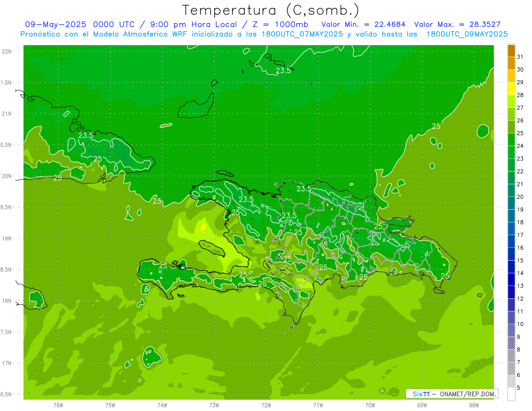This screenshot has width=532, height=411.
Task: Click the blue color bar segment between 15 and 16
Action: tap(512, 254)
